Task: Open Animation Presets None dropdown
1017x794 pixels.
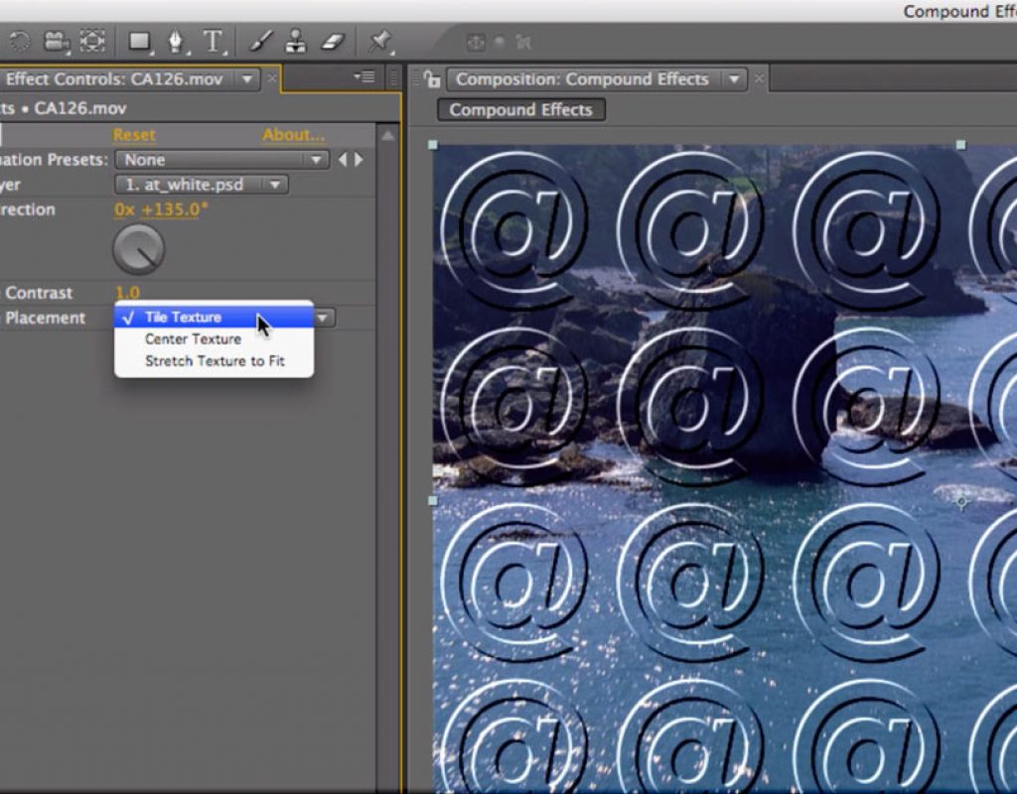Action: tap(221, 160)
